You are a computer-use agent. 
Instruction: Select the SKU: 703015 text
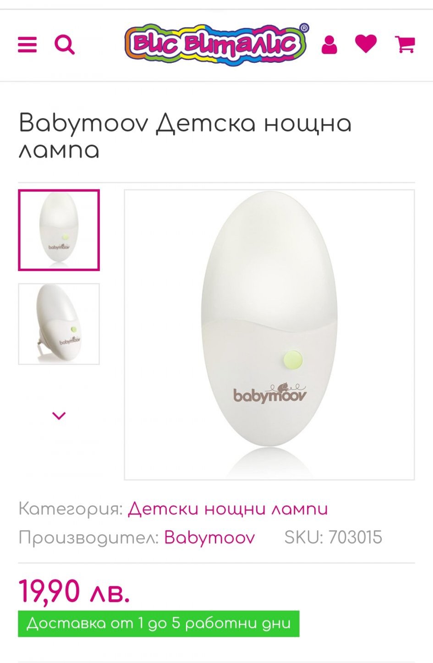333,537
